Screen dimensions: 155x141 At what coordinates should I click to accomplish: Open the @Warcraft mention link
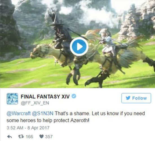coord(19,113)
